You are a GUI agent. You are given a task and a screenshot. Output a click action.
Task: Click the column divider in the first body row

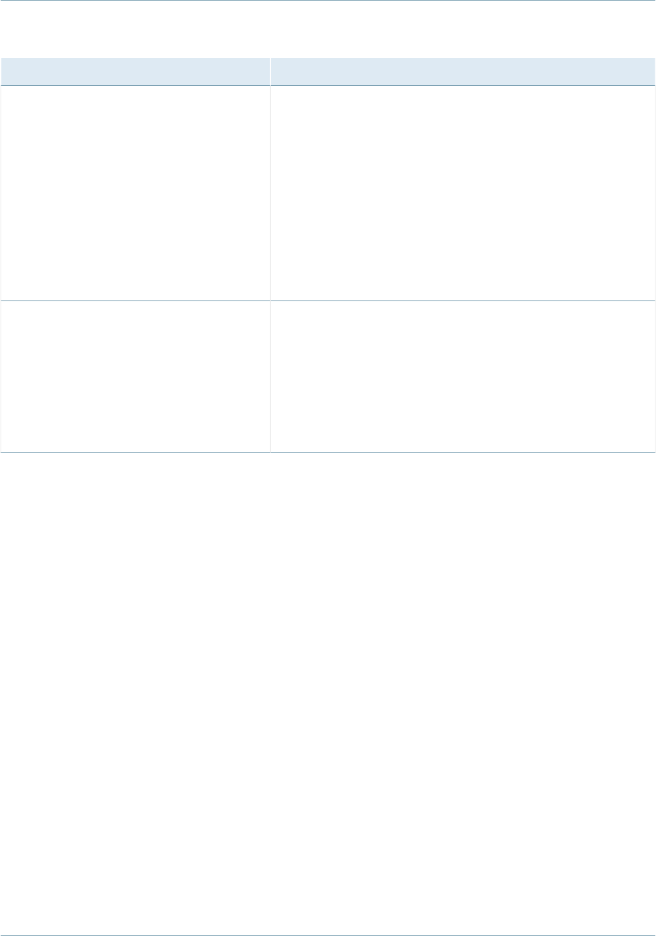point(270,193)
